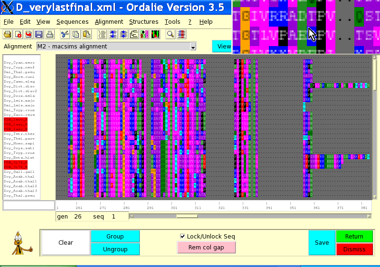Open the Tools menu
Screen dimensions: 380x267
click(172, 22)
